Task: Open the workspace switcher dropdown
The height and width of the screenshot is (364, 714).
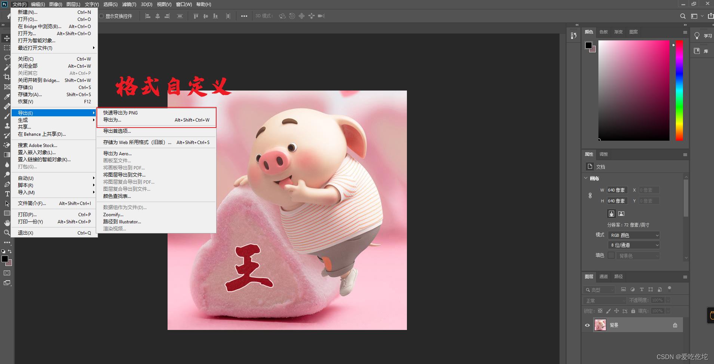Action: tap(697, 16)
